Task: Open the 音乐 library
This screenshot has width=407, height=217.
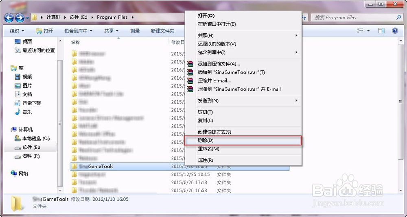Action: pyautogui.click(x=23, y=112)
